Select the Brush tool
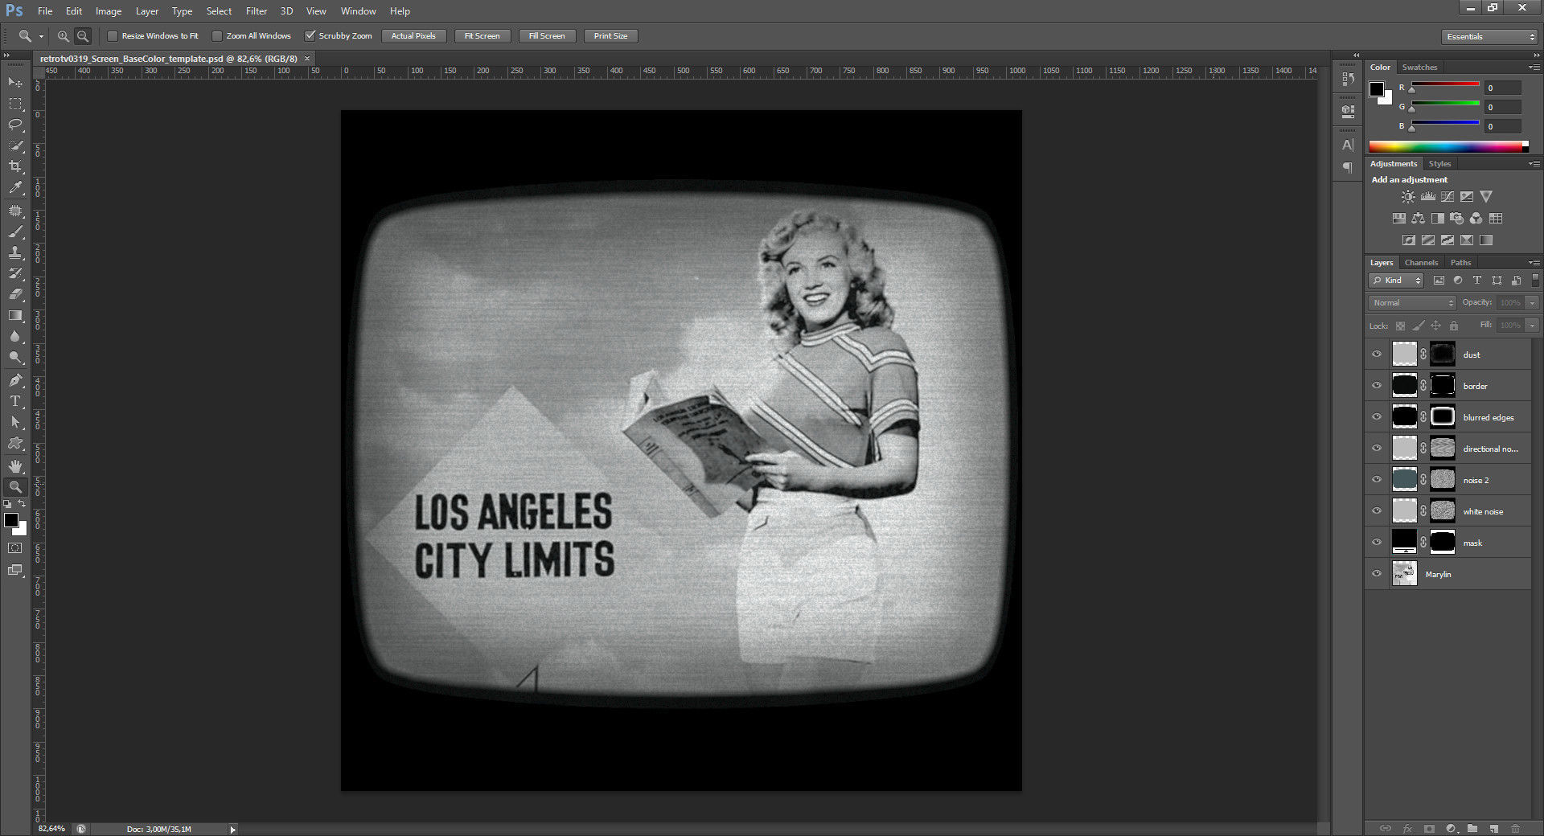This screenshot has height=836, width=1544. pos(15,232)
